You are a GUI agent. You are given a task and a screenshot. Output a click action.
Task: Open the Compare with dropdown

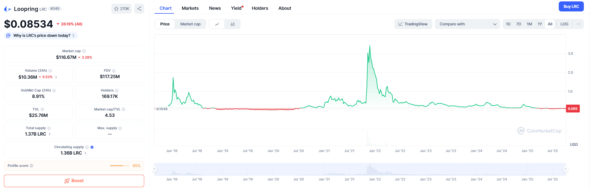[x=467, y=24]
